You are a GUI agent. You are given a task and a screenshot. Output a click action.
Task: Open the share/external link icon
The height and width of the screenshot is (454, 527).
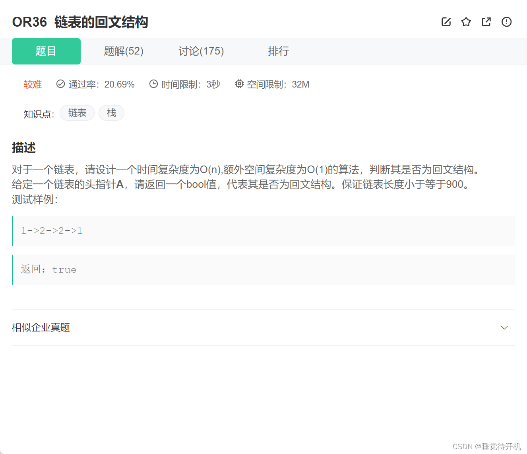click(486, 22)
